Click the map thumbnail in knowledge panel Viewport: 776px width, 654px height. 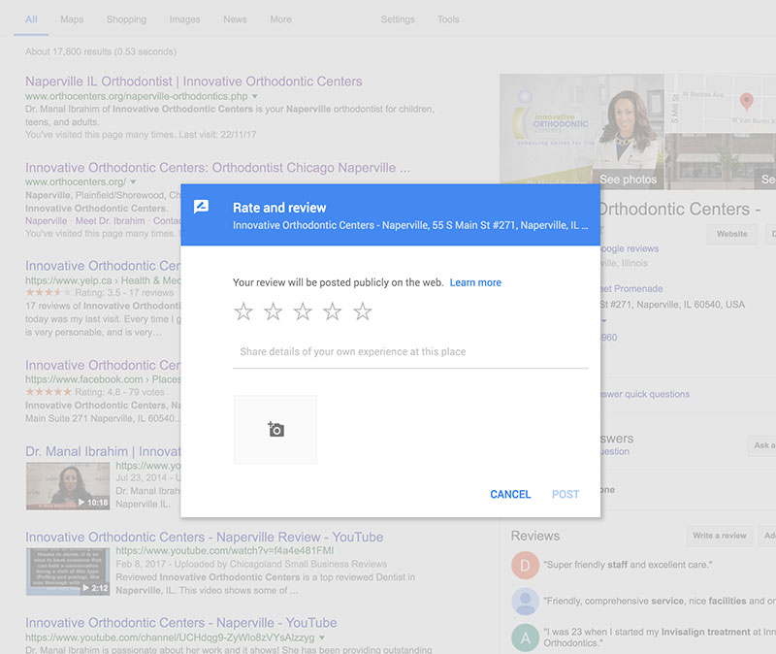[x=720, y=104]
